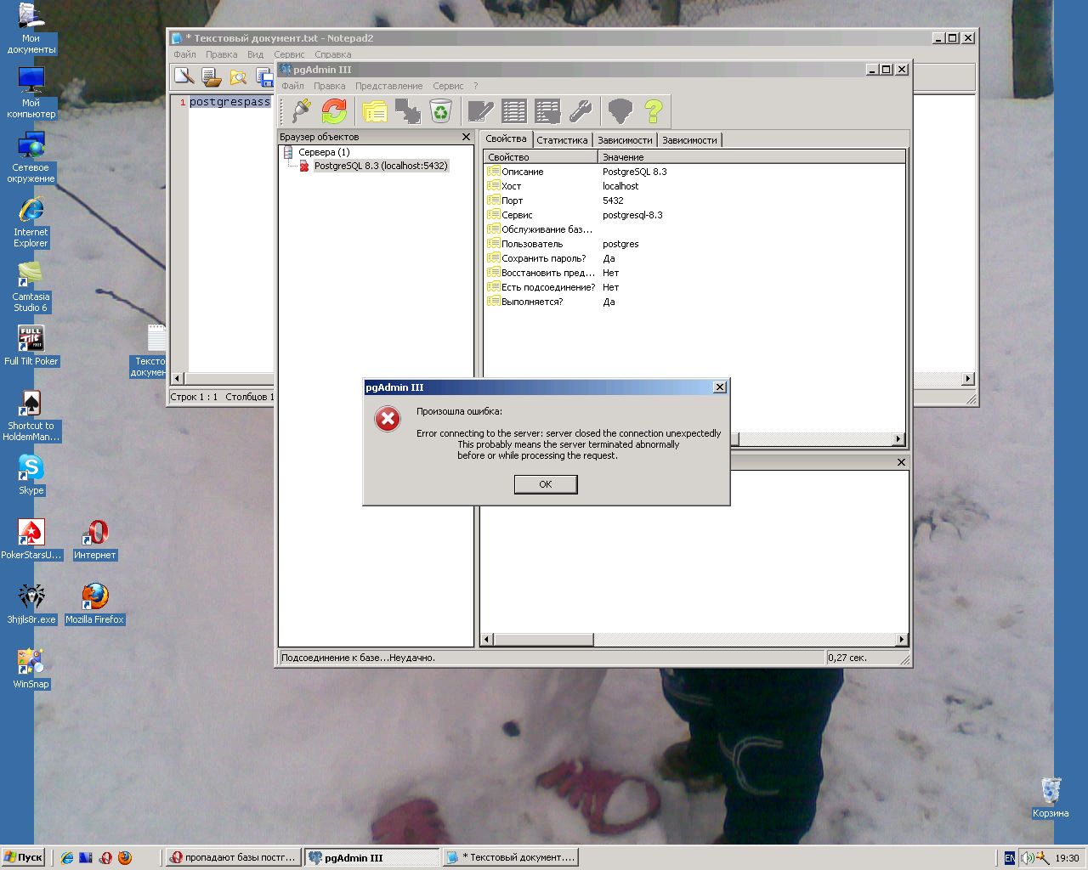Launch Camtasia Studio 6 from the desktop
The image size is (1088, 870).
click(x=31, y=286)
